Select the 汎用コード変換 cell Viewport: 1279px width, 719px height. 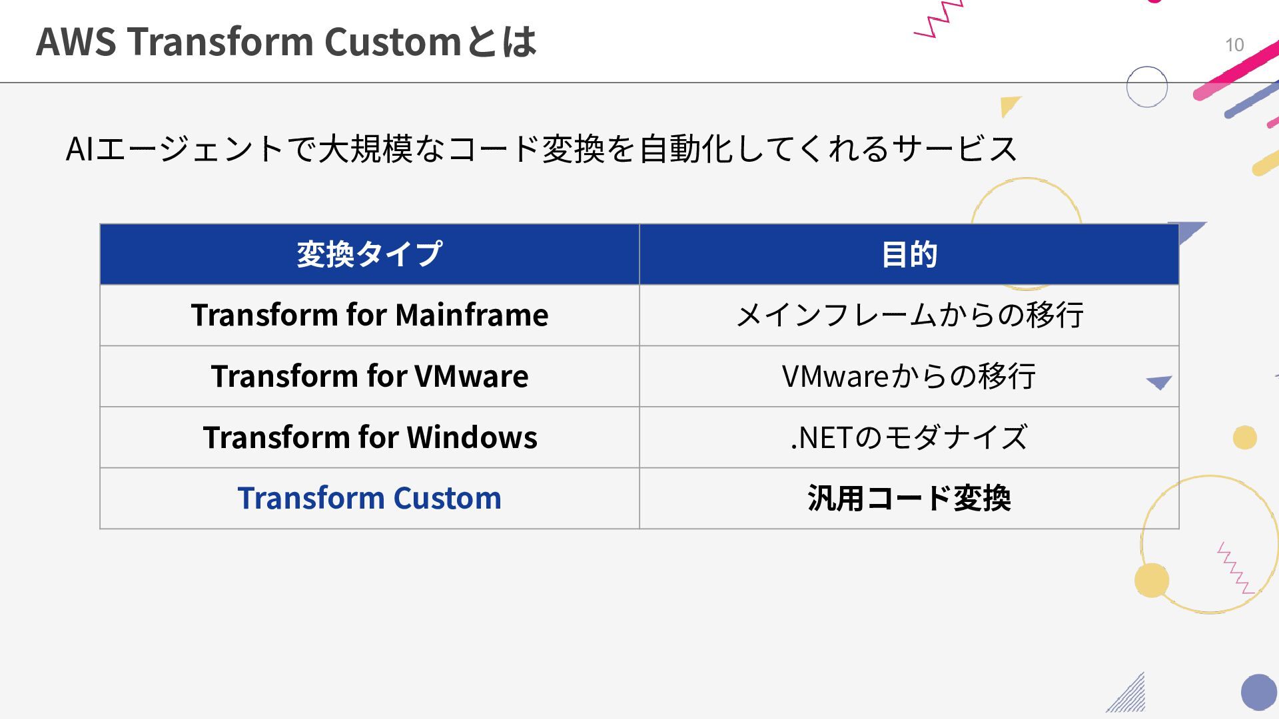[x=909, y=498]
